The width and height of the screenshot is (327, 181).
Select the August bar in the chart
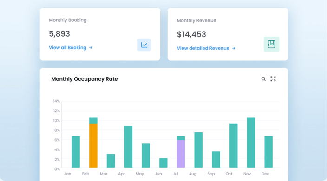198,150
